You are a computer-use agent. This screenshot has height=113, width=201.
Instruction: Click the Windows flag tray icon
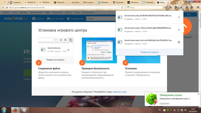pyautogui.click(x=164, y=110)
